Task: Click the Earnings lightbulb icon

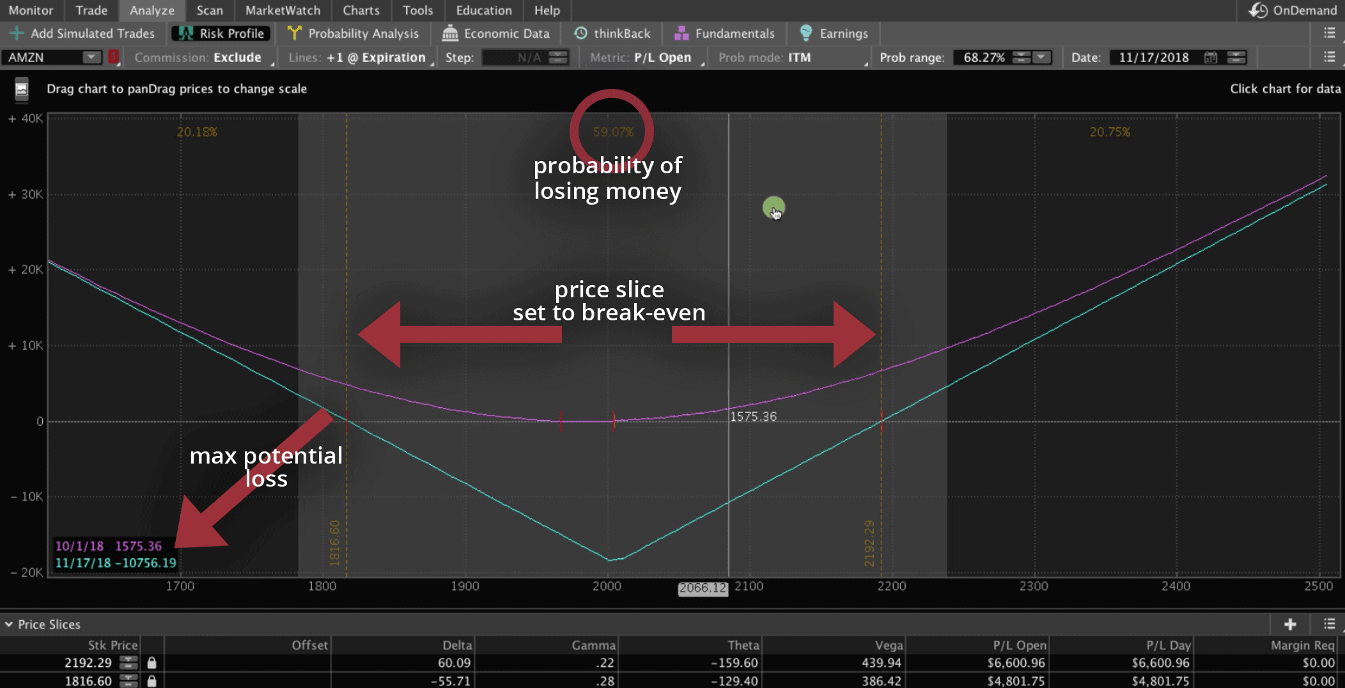Action: tap(805, 33)
